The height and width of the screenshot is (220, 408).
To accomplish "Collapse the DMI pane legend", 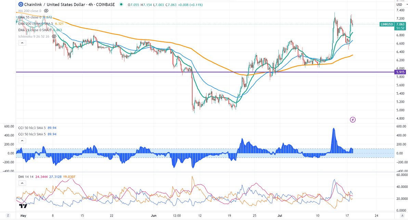I will (22, 183).
